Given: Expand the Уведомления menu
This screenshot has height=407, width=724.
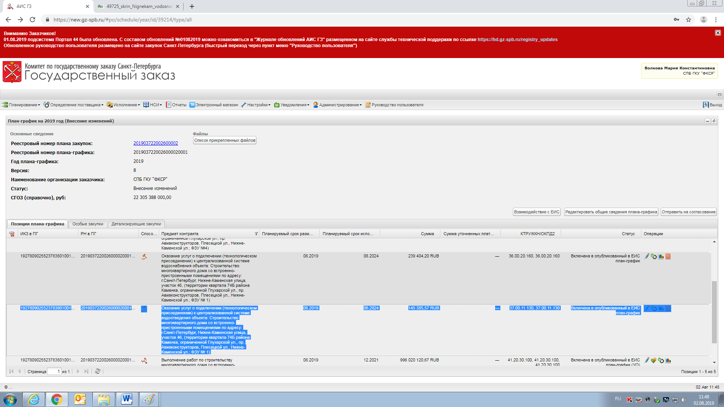Looking at the screenshot, I should point(291,105).
